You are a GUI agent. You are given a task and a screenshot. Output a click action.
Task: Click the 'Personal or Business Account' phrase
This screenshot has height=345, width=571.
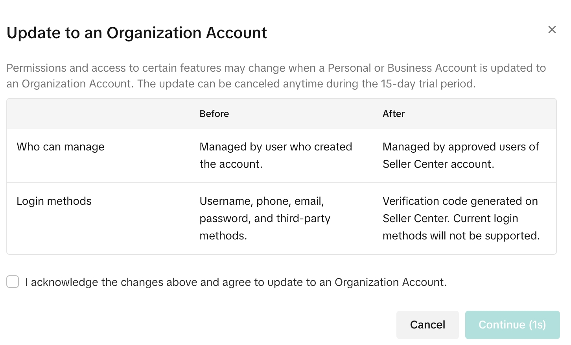[402, 68]
